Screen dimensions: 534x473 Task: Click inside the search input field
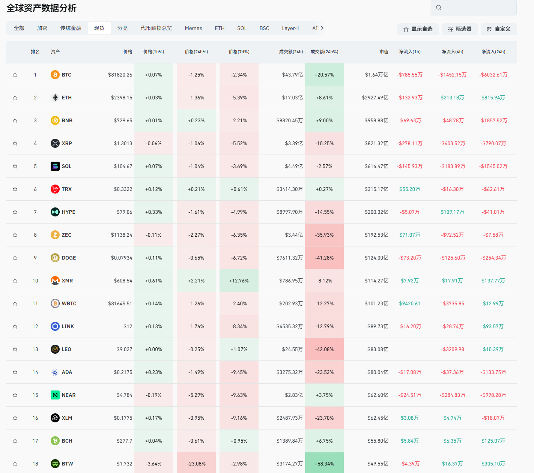[474, 8]
